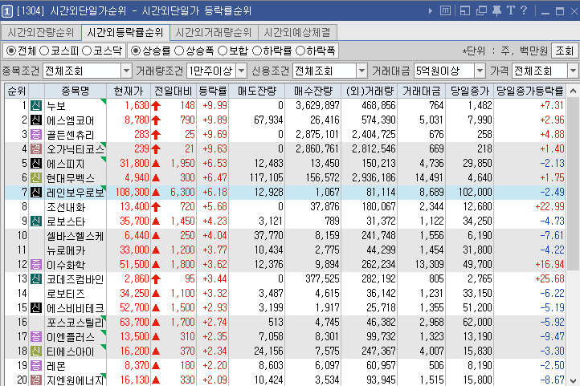Click the 경 badge next to 지엔원에너지
This screenshot has width=580, height=386.
[36, 380]
